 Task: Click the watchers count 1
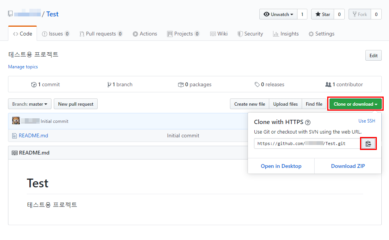[302, 14]
